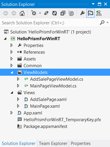Select MainPageViewModel.cs file
The width and height of the screenshot is (110, 147).
53,86
